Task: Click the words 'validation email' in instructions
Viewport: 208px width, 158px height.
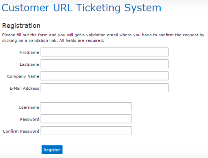Action: pos(102,35)
